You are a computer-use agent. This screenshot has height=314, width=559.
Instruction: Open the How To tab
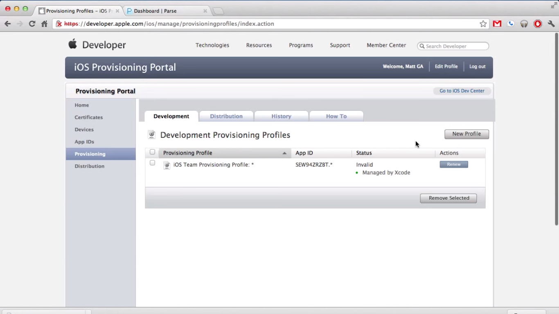coord(336,116)
